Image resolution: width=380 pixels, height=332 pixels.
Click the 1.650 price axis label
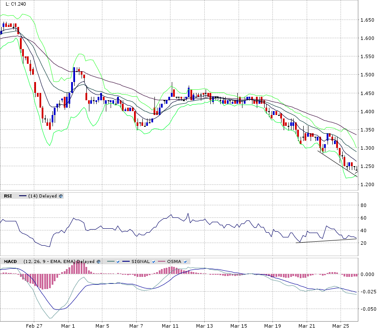point(367,20)
